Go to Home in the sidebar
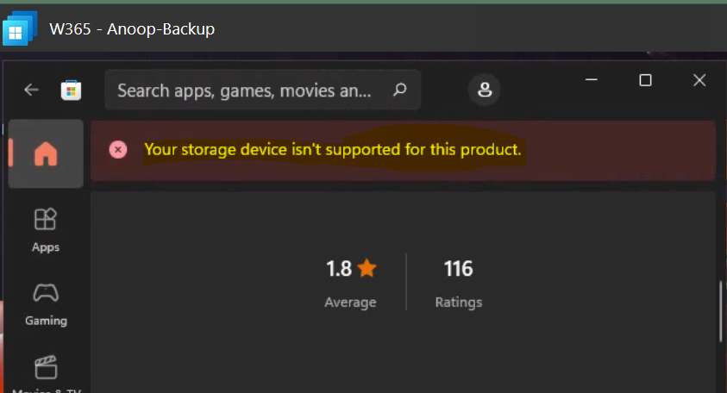The height and width of the screenshot is (393, 727). tap(46, 154)
